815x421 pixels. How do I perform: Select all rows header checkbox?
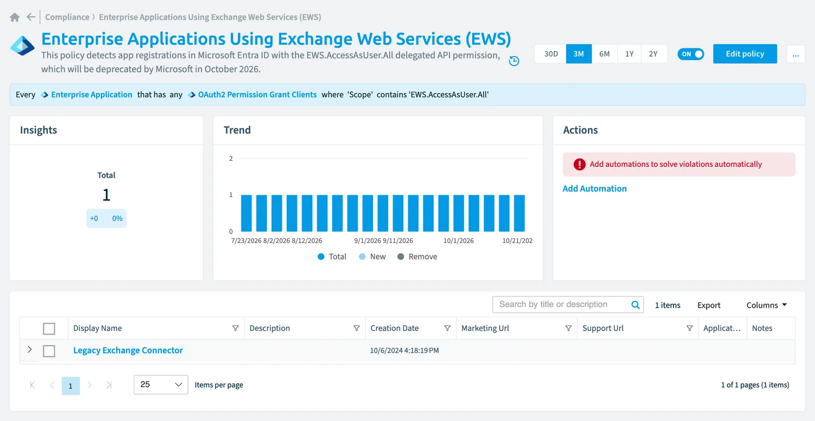click(49, 329)
